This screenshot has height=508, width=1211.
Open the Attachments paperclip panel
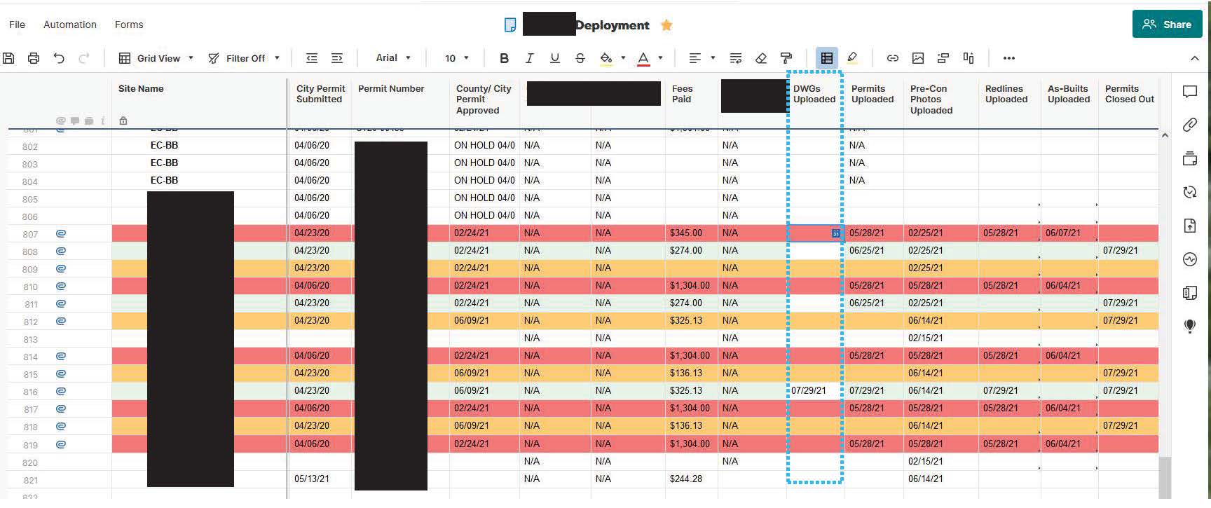coord(1190,125)
